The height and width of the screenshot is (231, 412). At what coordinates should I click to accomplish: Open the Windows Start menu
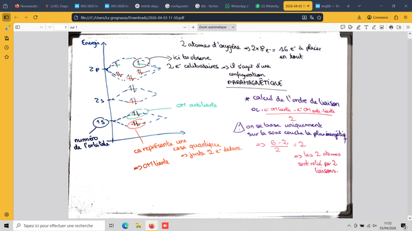(6, 225)
